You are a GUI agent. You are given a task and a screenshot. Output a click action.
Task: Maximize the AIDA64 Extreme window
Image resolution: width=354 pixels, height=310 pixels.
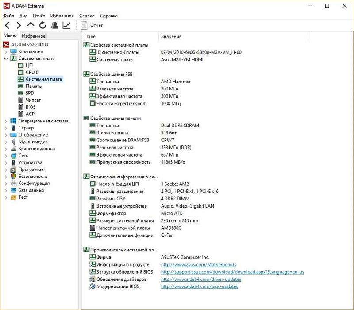click(327, 6)
